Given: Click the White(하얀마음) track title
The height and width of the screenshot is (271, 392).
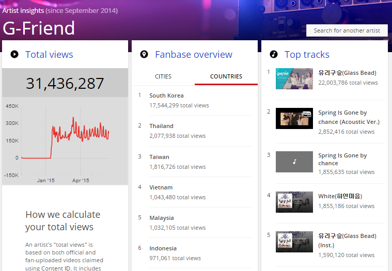Looking at the screenshot, I should (x=340, y=196).
